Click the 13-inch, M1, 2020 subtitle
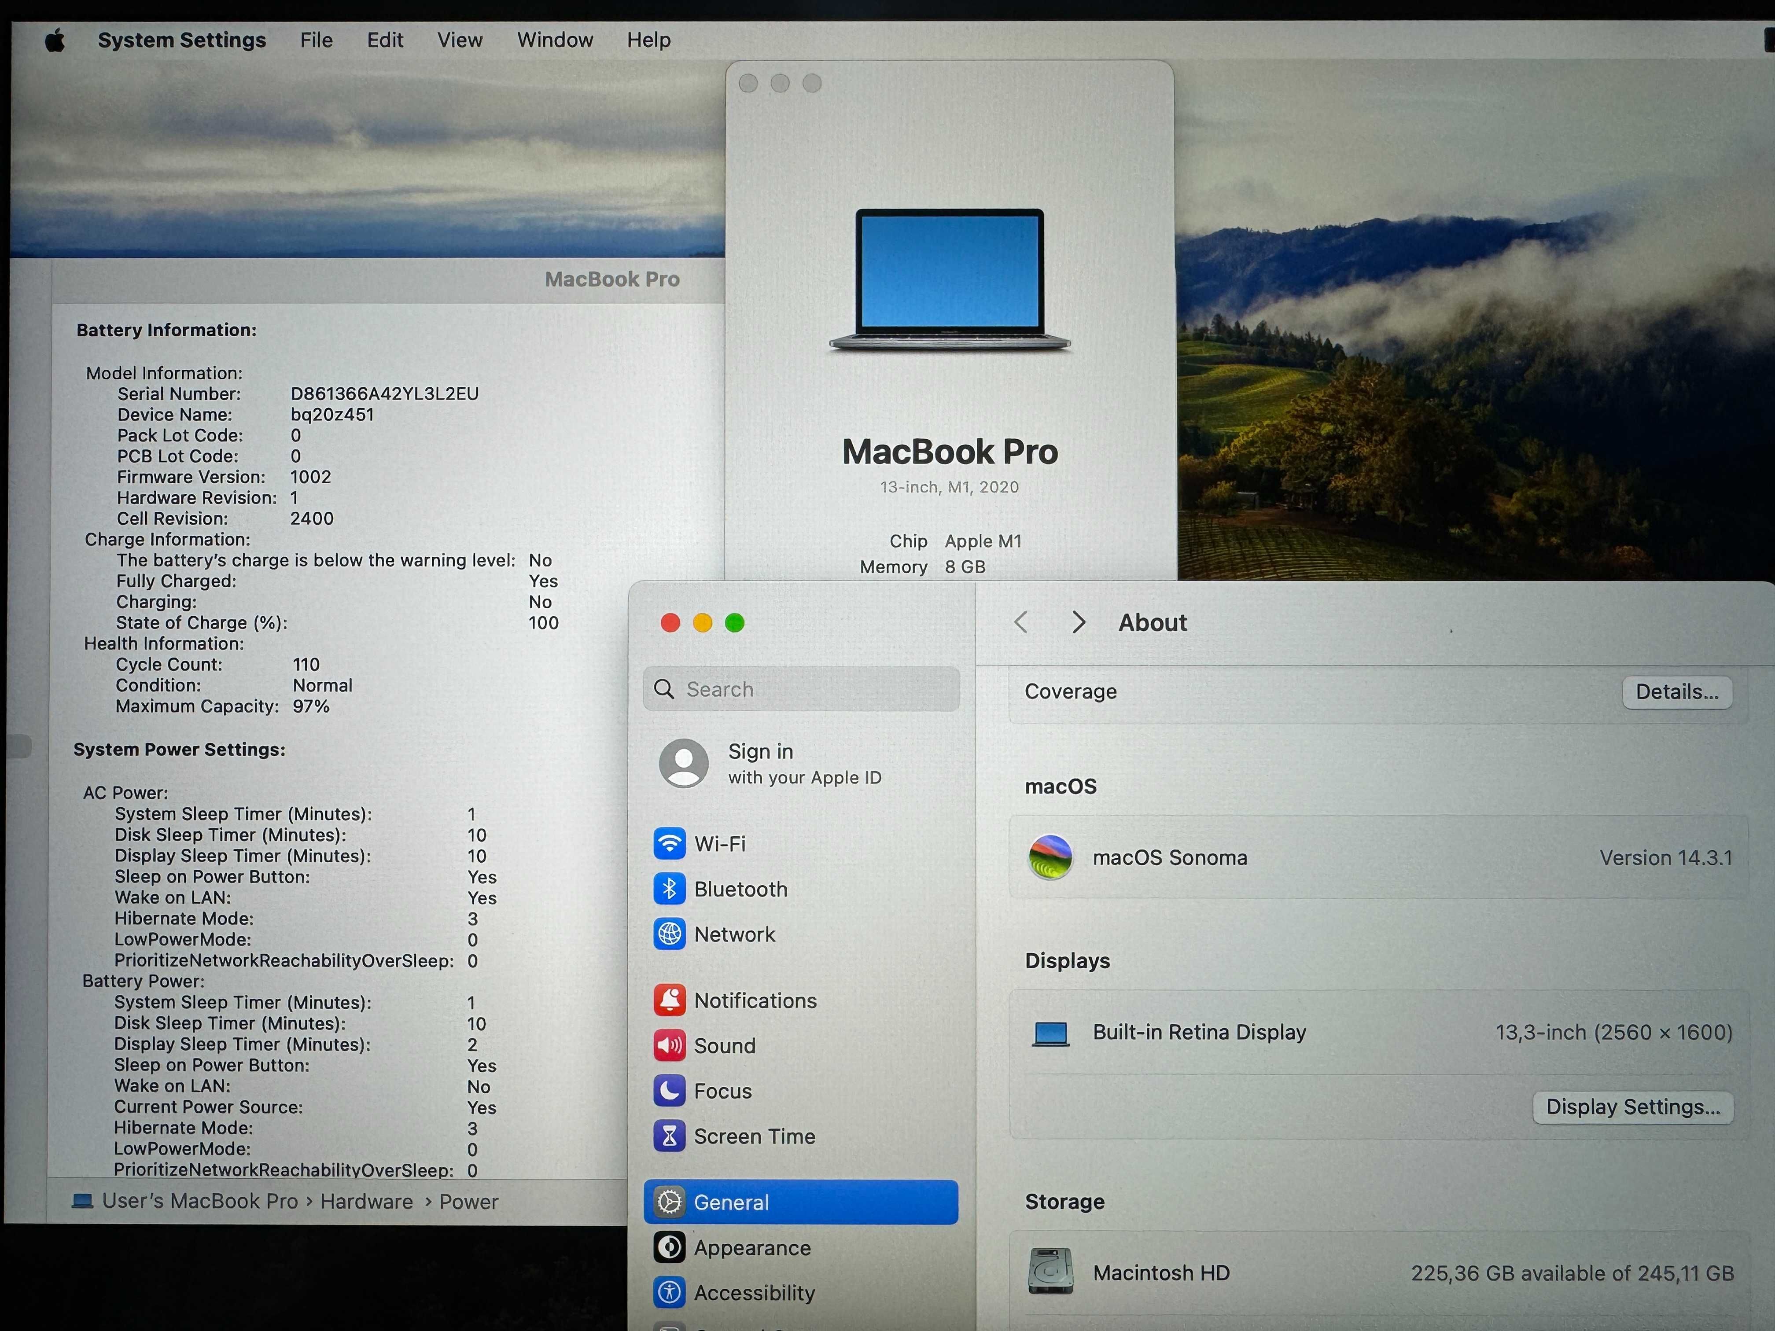Image resolution: width=1775 pixels, height=1331 pixels. click(949, 487)
